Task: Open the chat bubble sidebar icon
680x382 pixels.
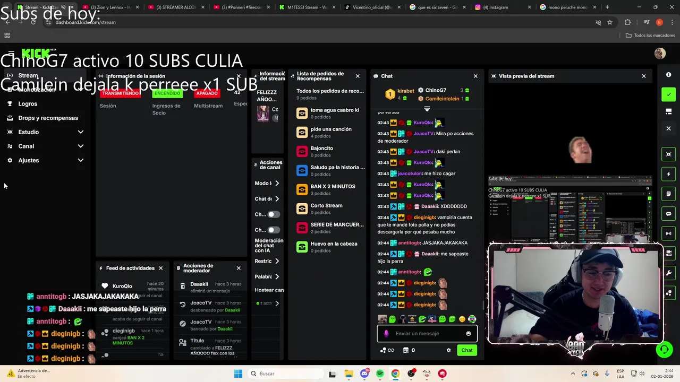Action: [669, 214]
